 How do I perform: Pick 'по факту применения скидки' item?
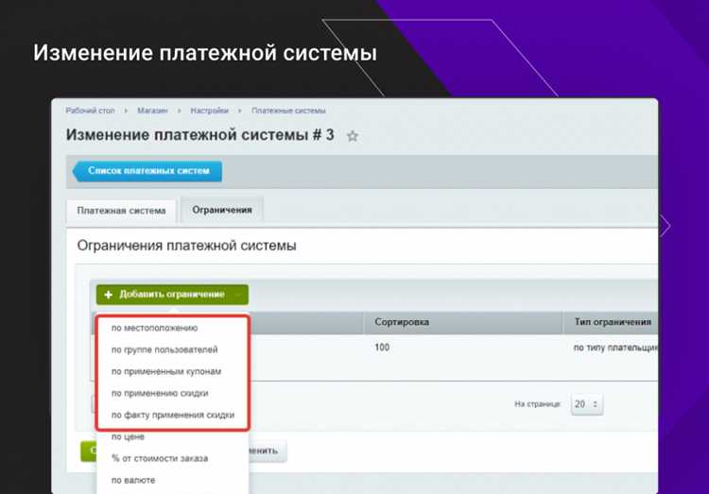pyautogui.click(x=173, y=415)
